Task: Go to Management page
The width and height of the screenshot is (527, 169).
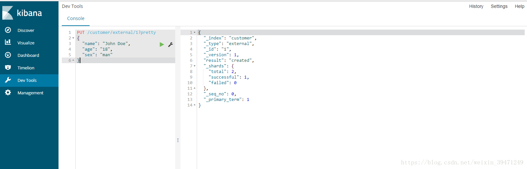Action: point(30,93)
